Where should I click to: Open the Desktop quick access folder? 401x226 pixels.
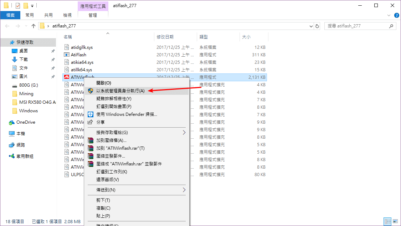[x=24, y=51]
